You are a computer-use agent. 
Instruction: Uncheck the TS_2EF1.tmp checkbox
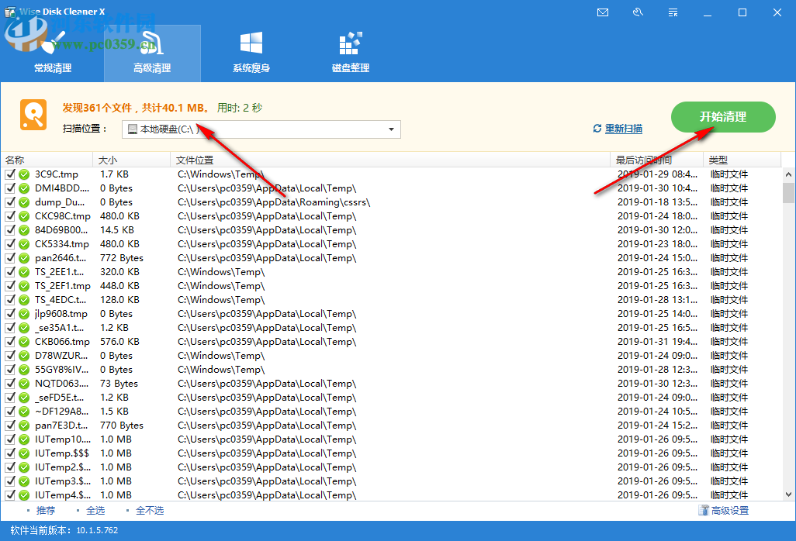click(x=10, y=286)
